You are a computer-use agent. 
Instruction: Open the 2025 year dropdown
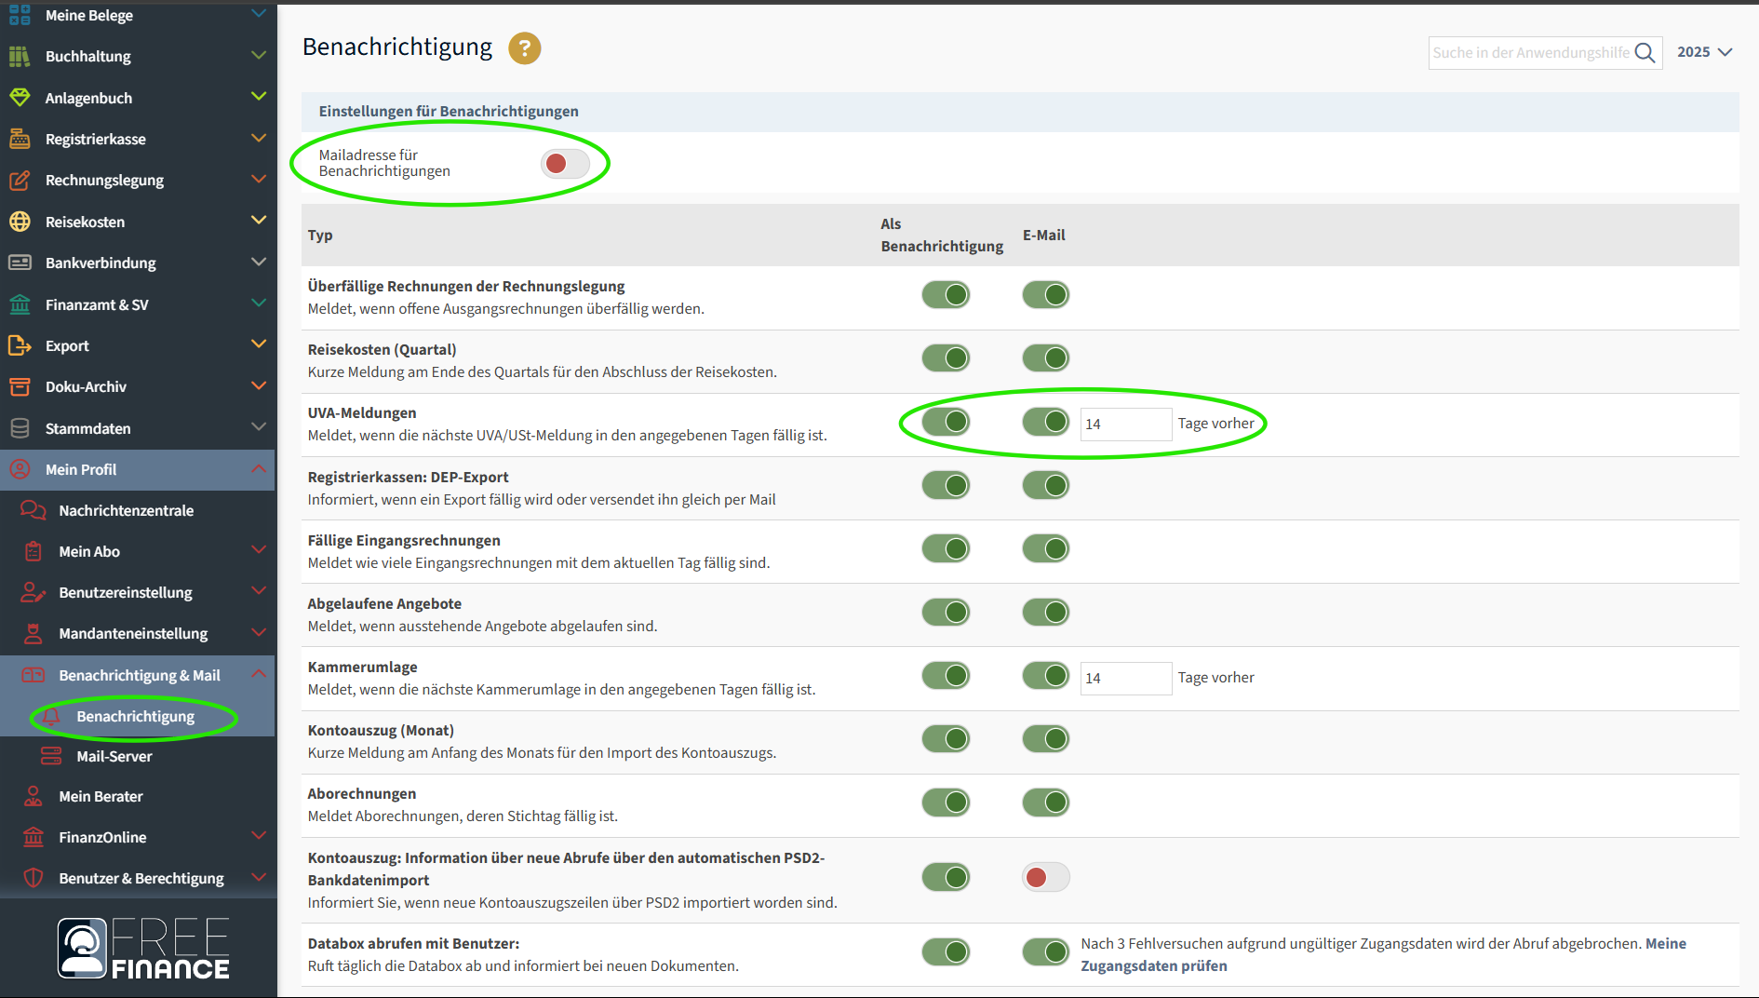(1704, 52)
